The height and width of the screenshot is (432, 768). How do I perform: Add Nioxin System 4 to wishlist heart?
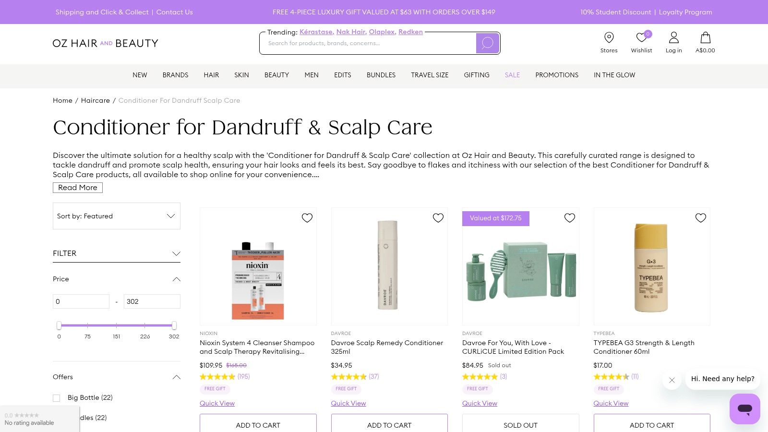click(x=307, y=218)
